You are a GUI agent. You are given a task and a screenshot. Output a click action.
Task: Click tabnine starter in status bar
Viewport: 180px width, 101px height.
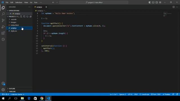click(17, 94)
